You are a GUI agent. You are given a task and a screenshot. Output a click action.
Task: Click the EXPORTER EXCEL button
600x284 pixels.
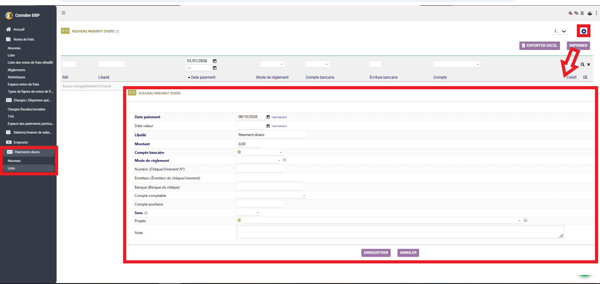540,46
